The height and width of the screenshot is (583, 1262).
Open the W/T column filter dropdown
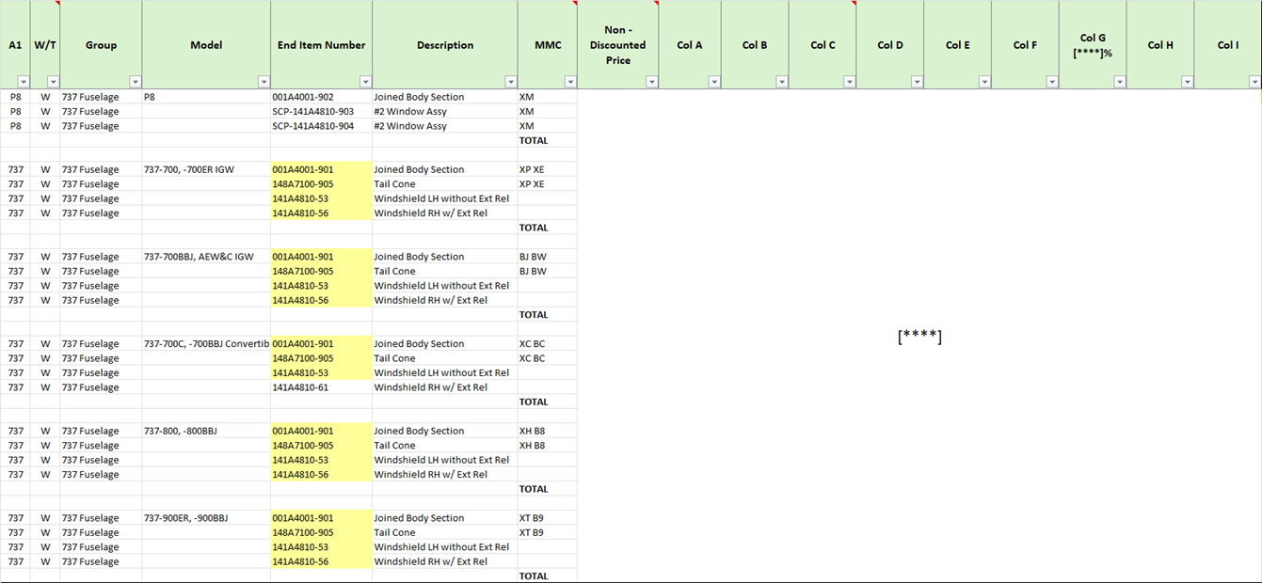tap(53, 82)
